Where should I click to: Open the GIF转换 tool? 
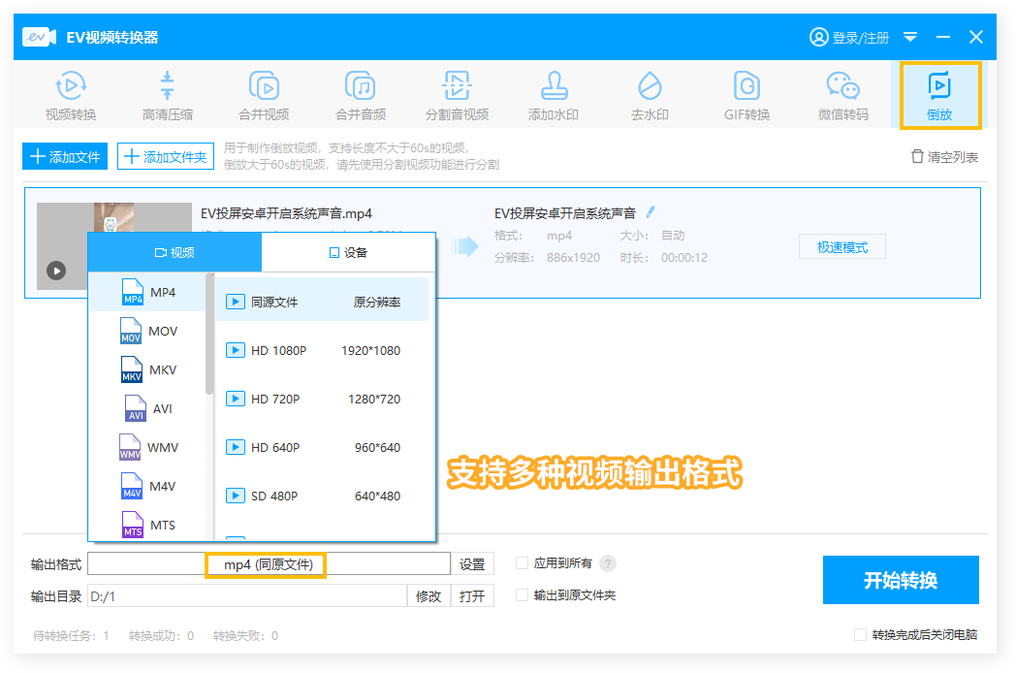[x=746, y=96]
